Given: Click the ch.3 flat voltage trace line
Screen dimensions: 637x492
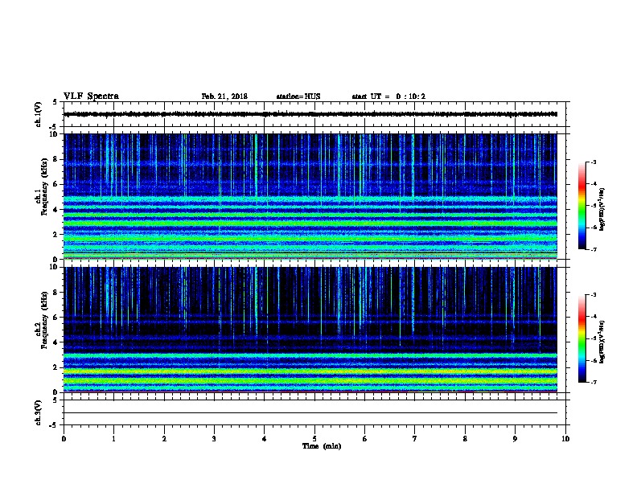Looking at the screenshot, I should [310, 413].
